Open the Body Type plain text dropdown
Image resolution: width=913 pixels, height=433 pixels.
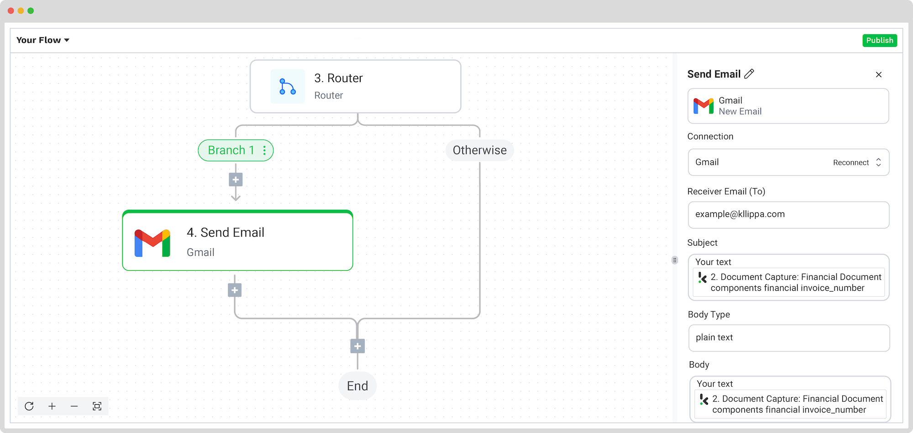click(789, 338)
